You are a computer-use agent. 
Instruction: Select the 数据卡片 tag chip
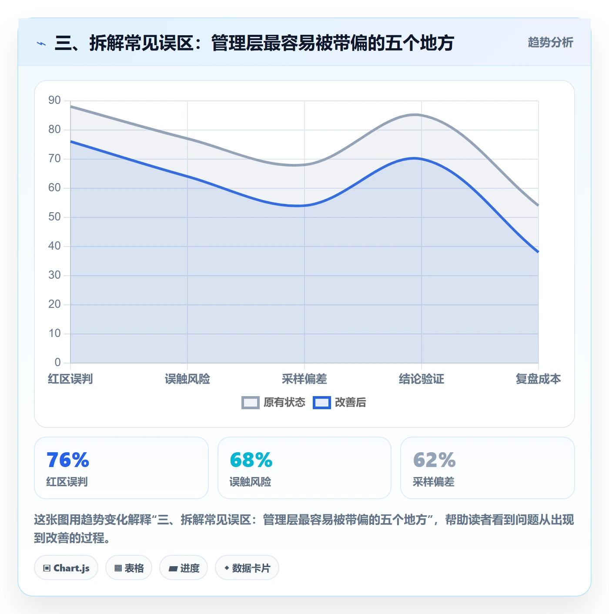point(247,568)
